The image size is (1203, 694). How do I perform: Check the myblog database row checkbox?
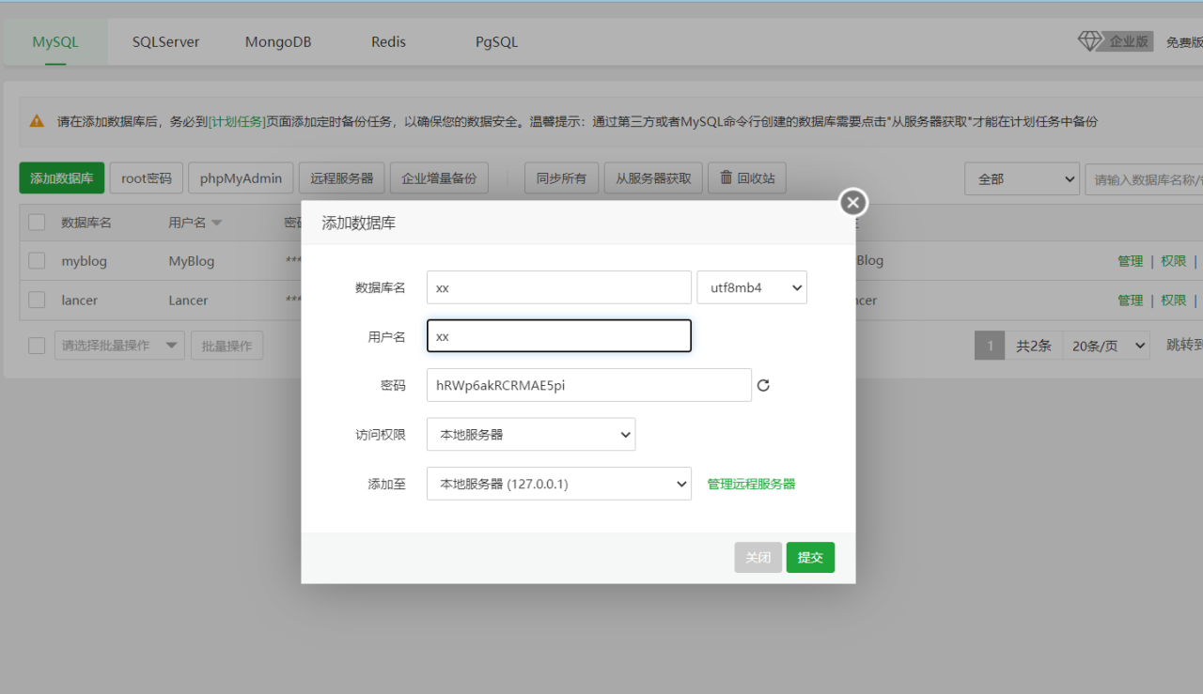tap(37, 261)
